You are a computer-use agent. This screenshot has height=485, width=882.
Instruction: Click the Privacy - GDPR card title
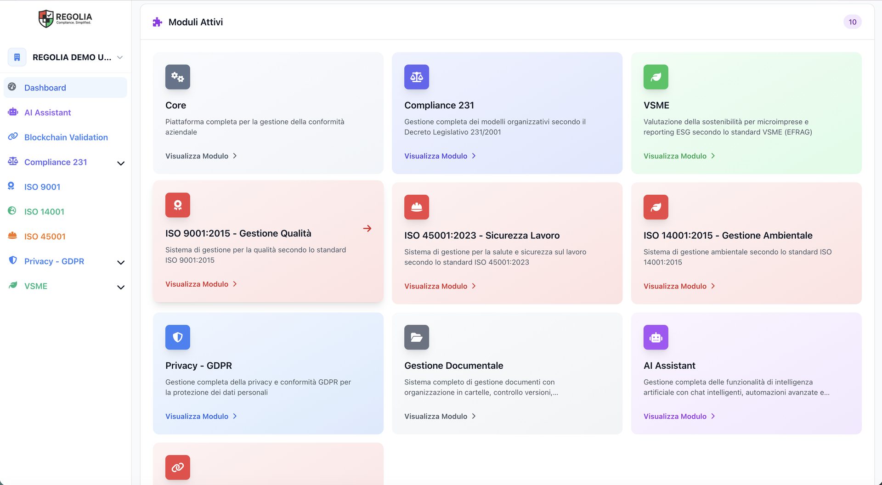pos(199,366)
